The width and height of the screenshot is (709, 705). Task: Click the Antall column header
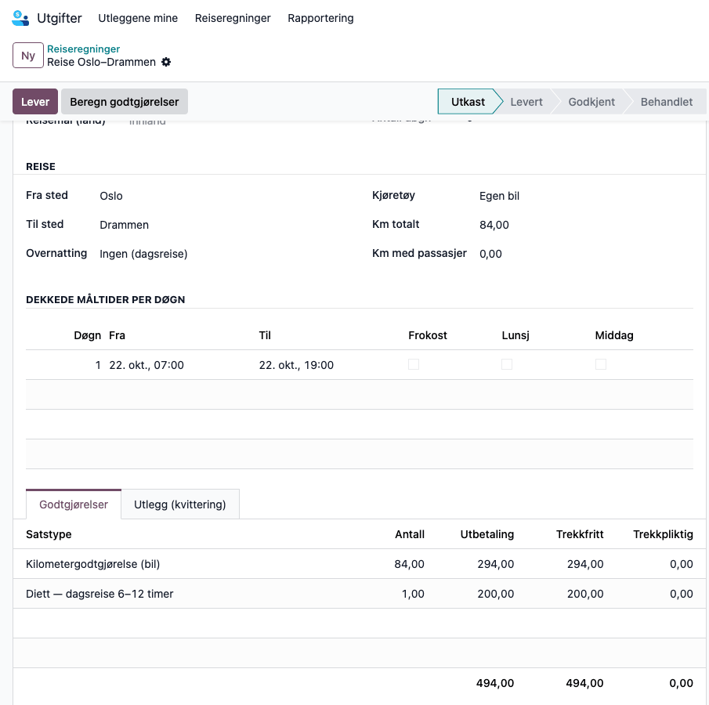(x=410, y=534)
